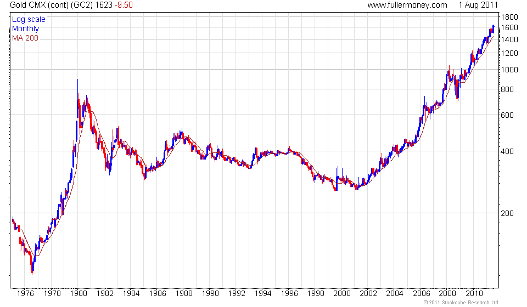The height and width of the screenshot is (307, 527).
Task: Click the 1998 year axis label
Action: click(x=316, y=293)
